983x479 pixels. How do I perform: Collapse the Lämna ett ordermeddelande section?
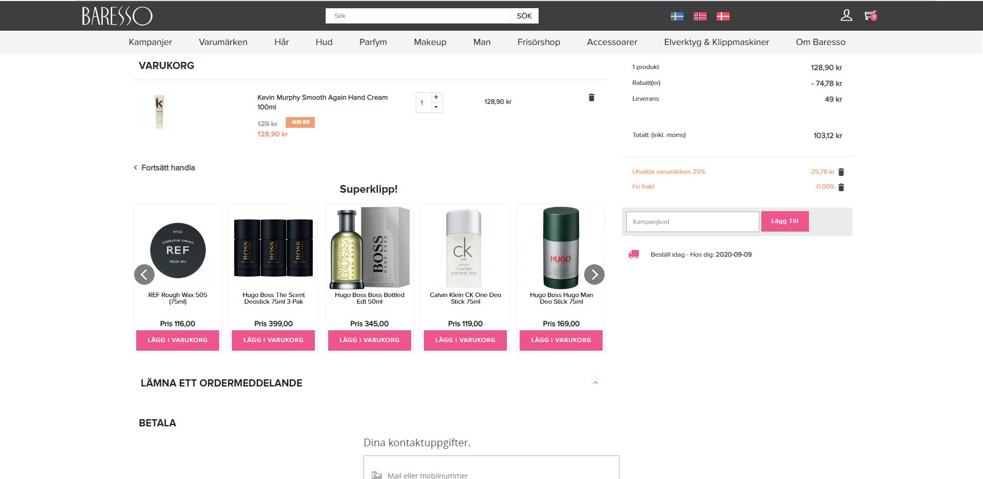point(595,383)
